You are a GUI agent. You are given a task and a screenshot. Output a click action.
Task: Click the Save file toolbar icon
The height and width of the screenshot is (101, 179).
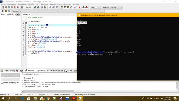tap(9, 8)
